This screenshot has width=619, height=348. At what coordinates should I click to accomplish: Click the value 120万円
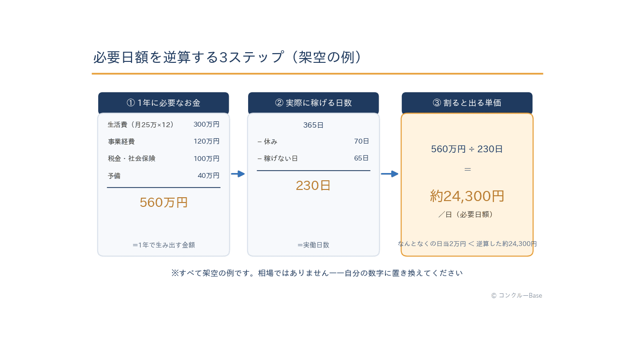click(206, 142)
